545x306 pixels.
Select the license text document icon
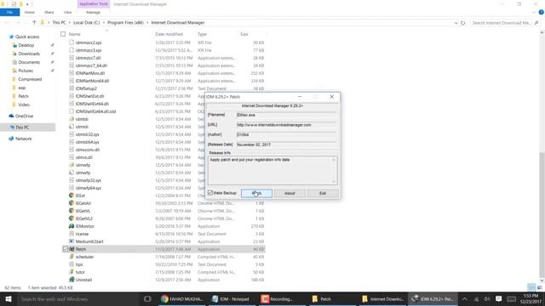72,234
